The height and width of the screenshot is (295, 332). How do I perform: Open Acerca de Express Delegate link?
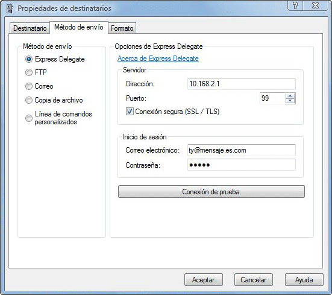point(158,59)
